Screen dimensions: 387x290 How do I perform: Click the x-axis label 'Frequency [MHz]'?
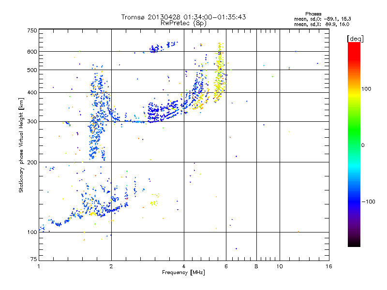[183, 273]
